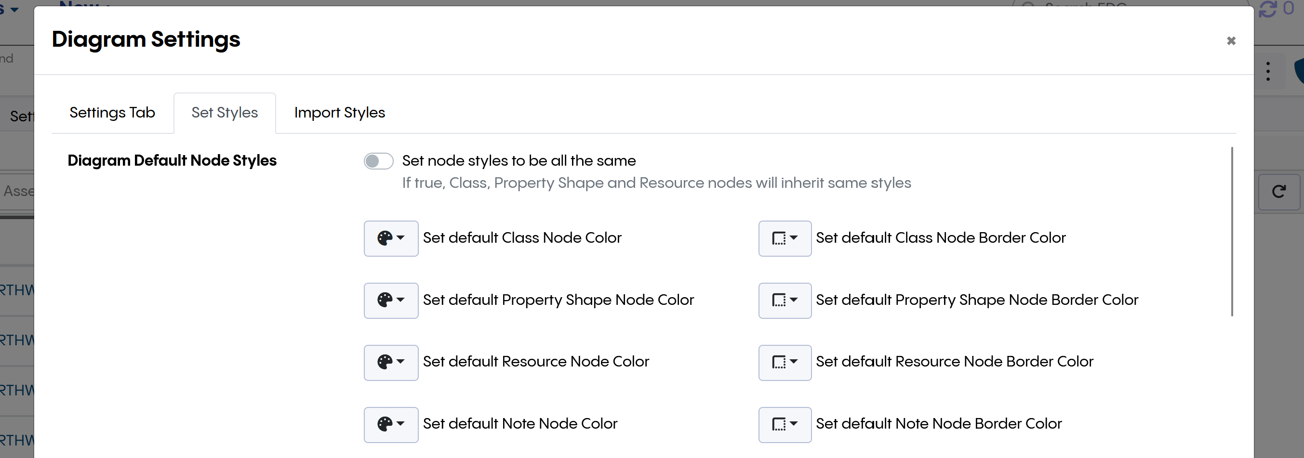Expand the Resource Node Border Color dropdown arrow
1304x458 pixels.
click(794, 362)
